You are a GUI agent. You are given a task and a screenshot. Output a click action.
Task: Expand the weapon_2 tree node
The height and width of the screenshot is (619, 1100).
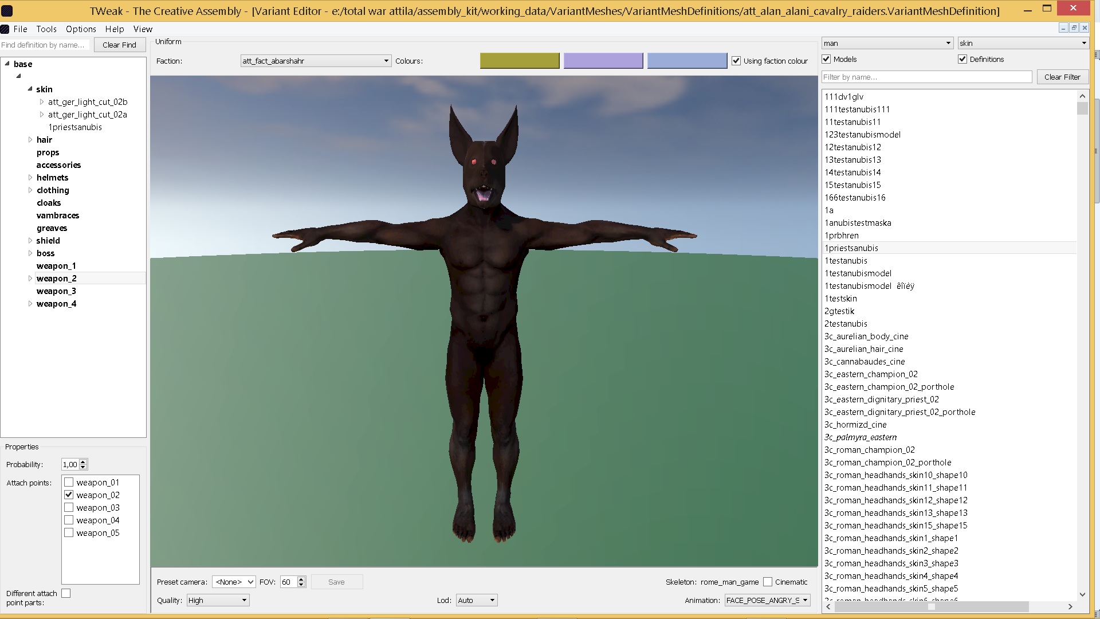click(x=30, y=278)
